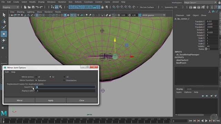Click the Select camera panel icon
The image size is (221, 124).
[12, 15]
